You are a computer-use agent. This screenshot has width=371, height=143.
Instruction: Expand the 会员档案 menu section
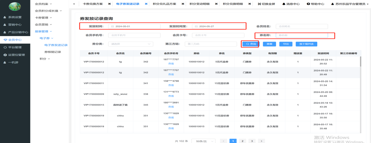(43, 4)
